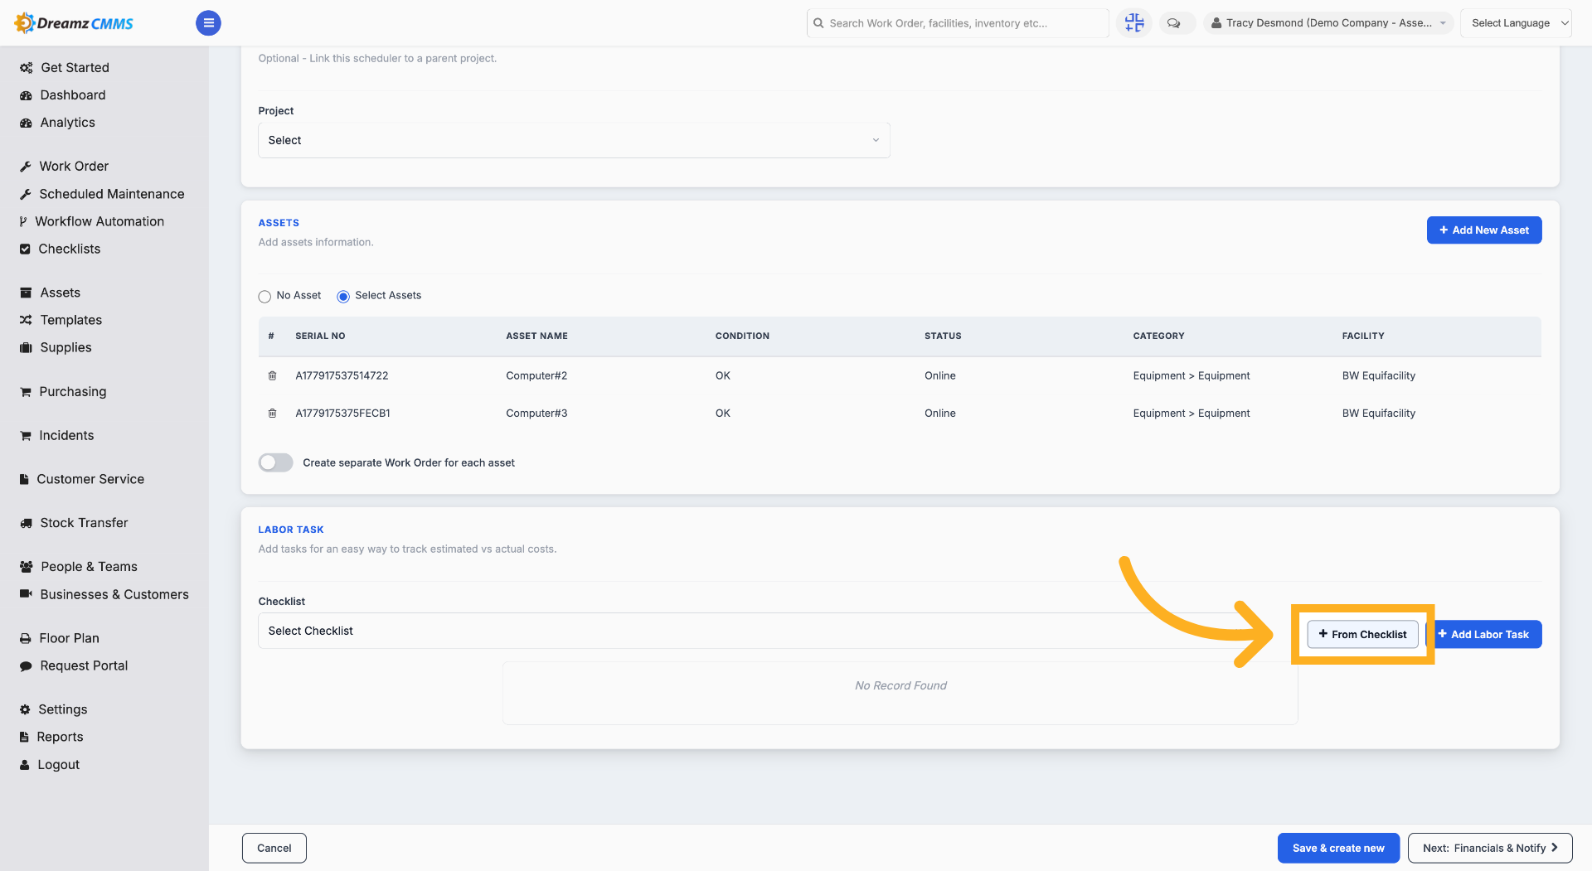
Task: Click the Dreamz CMMS logo
Action: click(74, 23)
